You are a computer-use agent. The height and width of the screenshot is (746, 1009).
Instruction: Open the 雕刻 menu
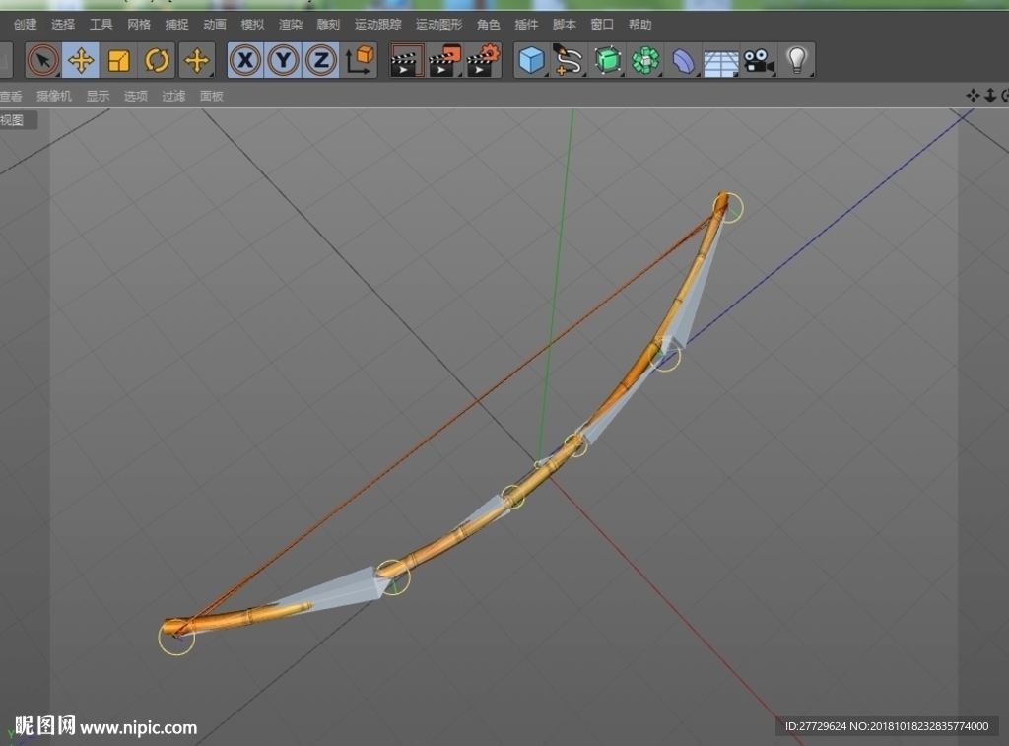pos(328,25)
